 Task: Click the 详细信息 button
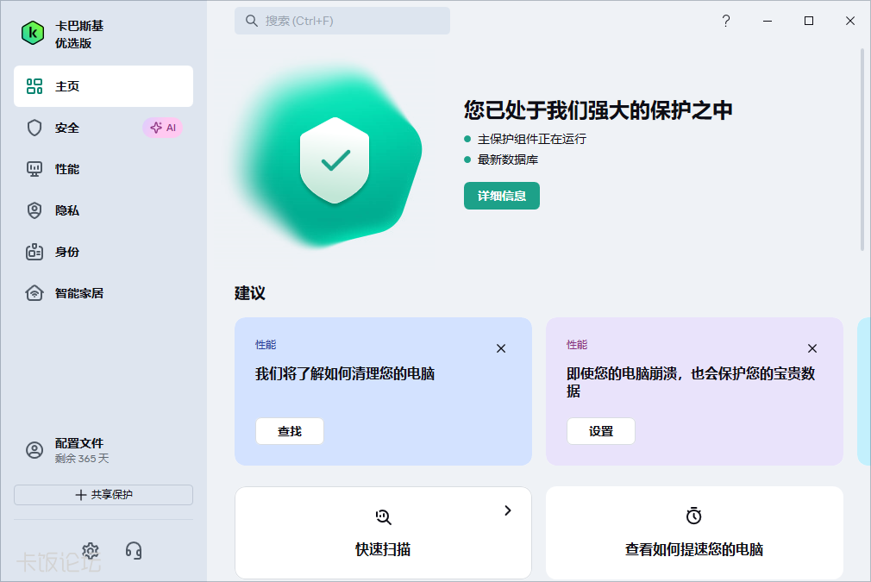point(502,196)
